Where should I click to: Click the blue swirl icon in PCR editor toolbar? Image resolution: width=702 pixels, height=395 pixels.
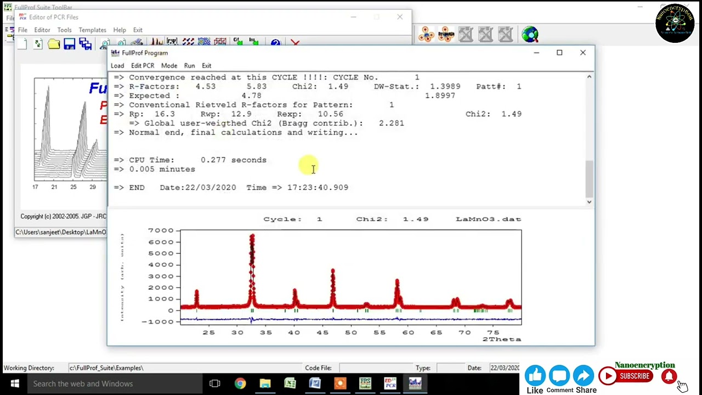coord(204,42)
